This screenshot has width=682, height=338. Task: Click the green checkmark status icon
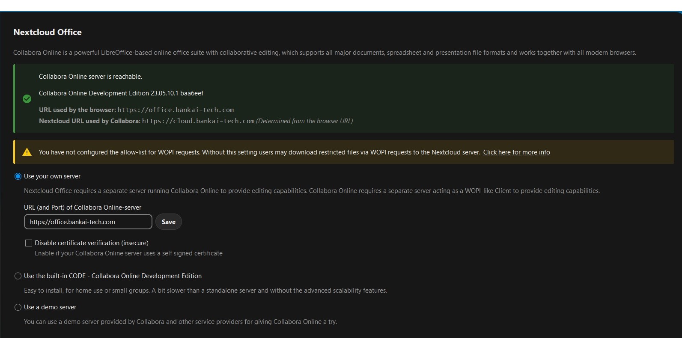[x=27, y=99]
